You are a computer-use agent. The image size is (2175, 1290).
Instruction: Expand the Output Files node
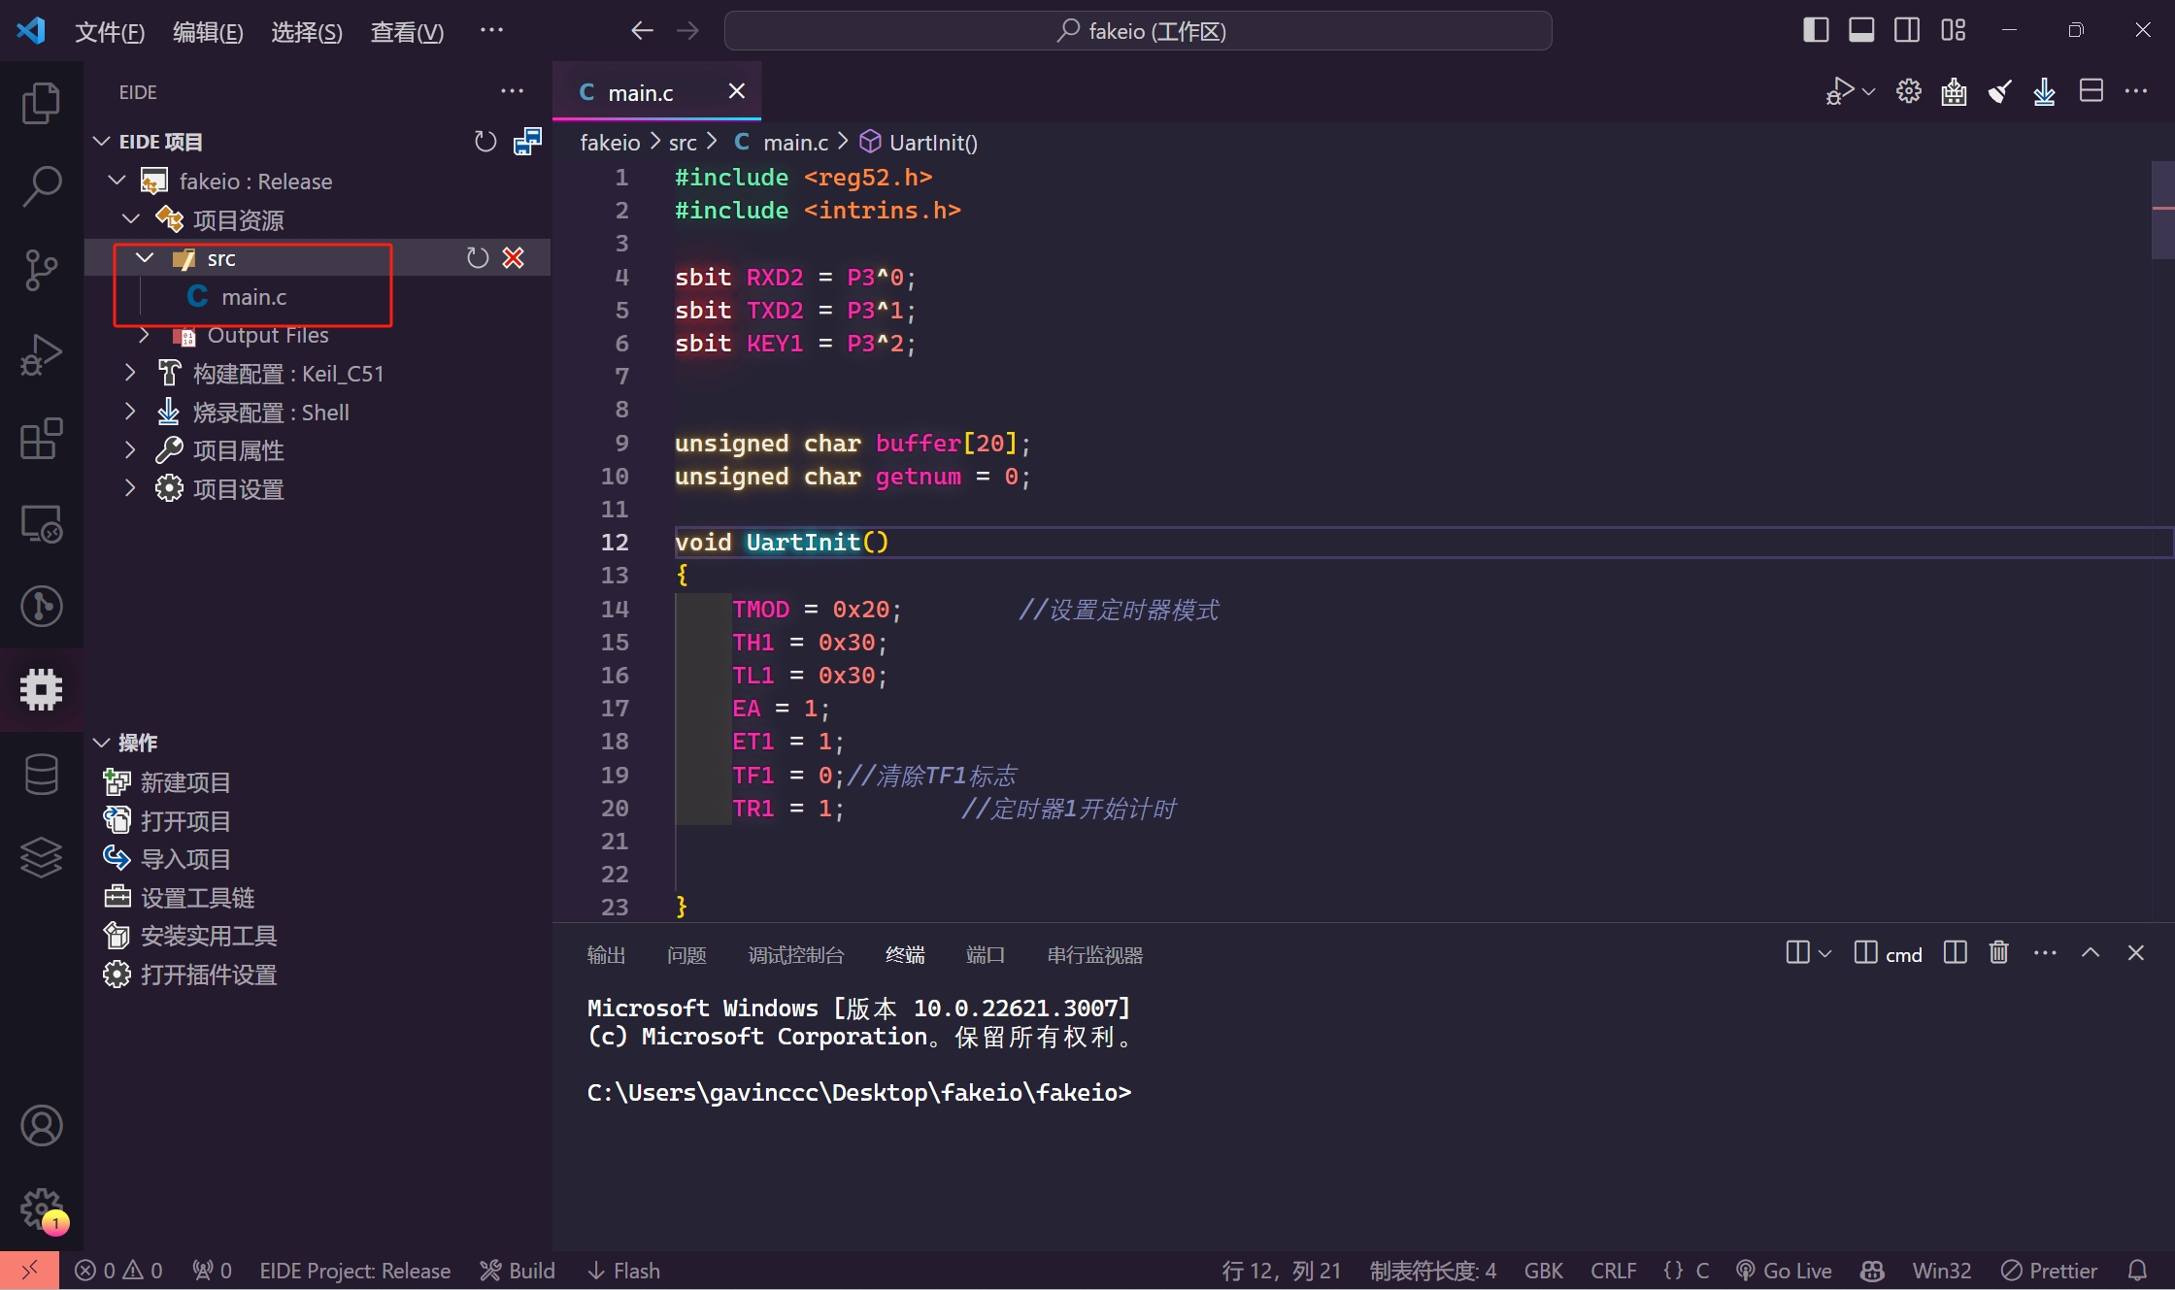[x=145, y=335]
